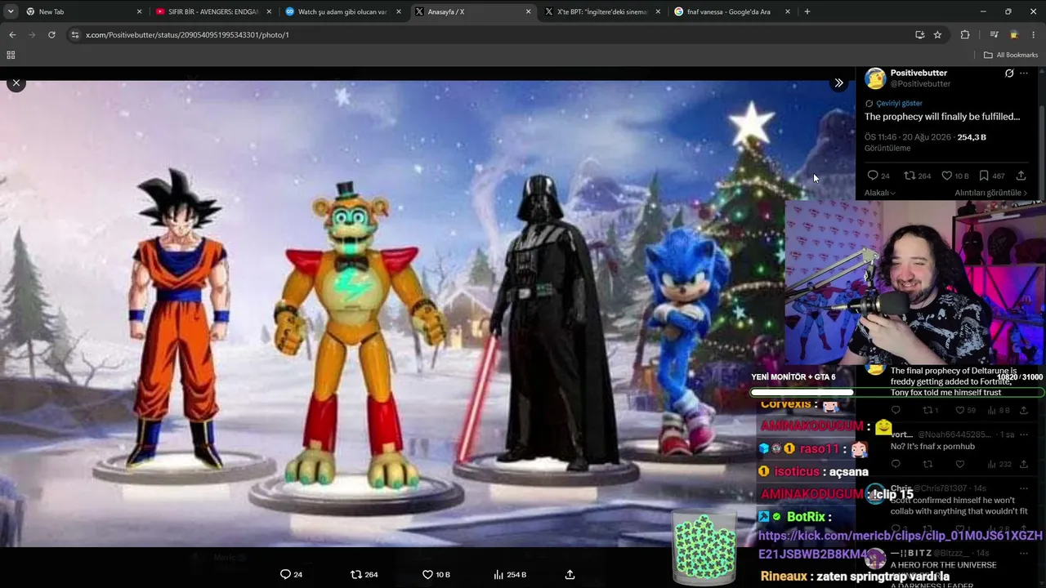
Task: Share the Deltarune prophecy reply
Action: click(1023, 411)
